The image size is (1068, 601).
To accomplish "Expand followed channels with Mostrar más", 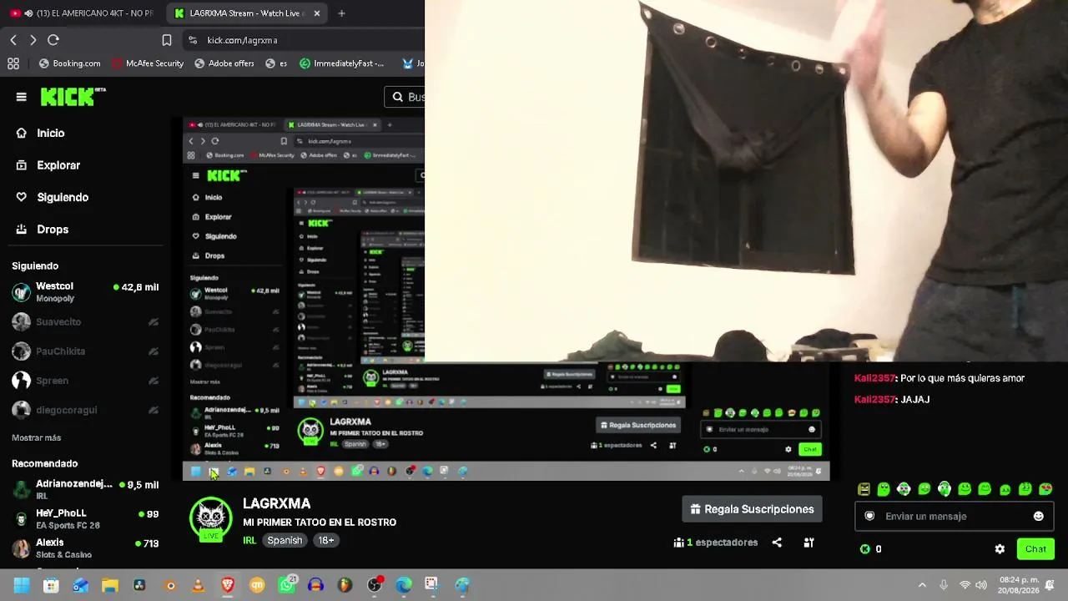I will click(x=37, y=437).
